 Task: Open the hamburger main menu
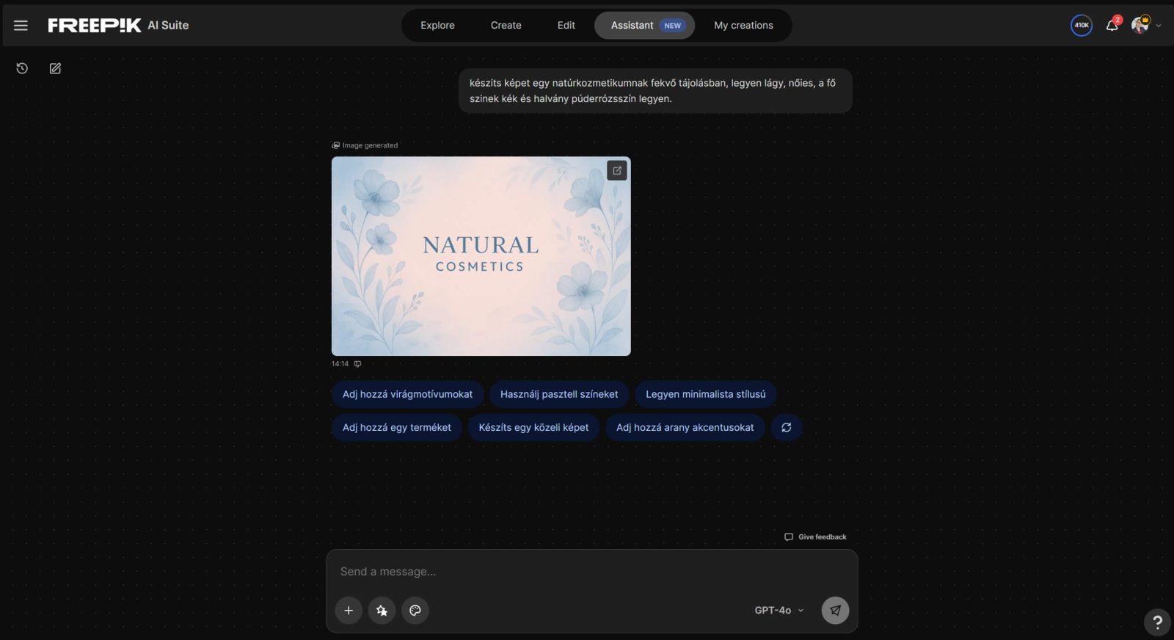pos(21,26)
